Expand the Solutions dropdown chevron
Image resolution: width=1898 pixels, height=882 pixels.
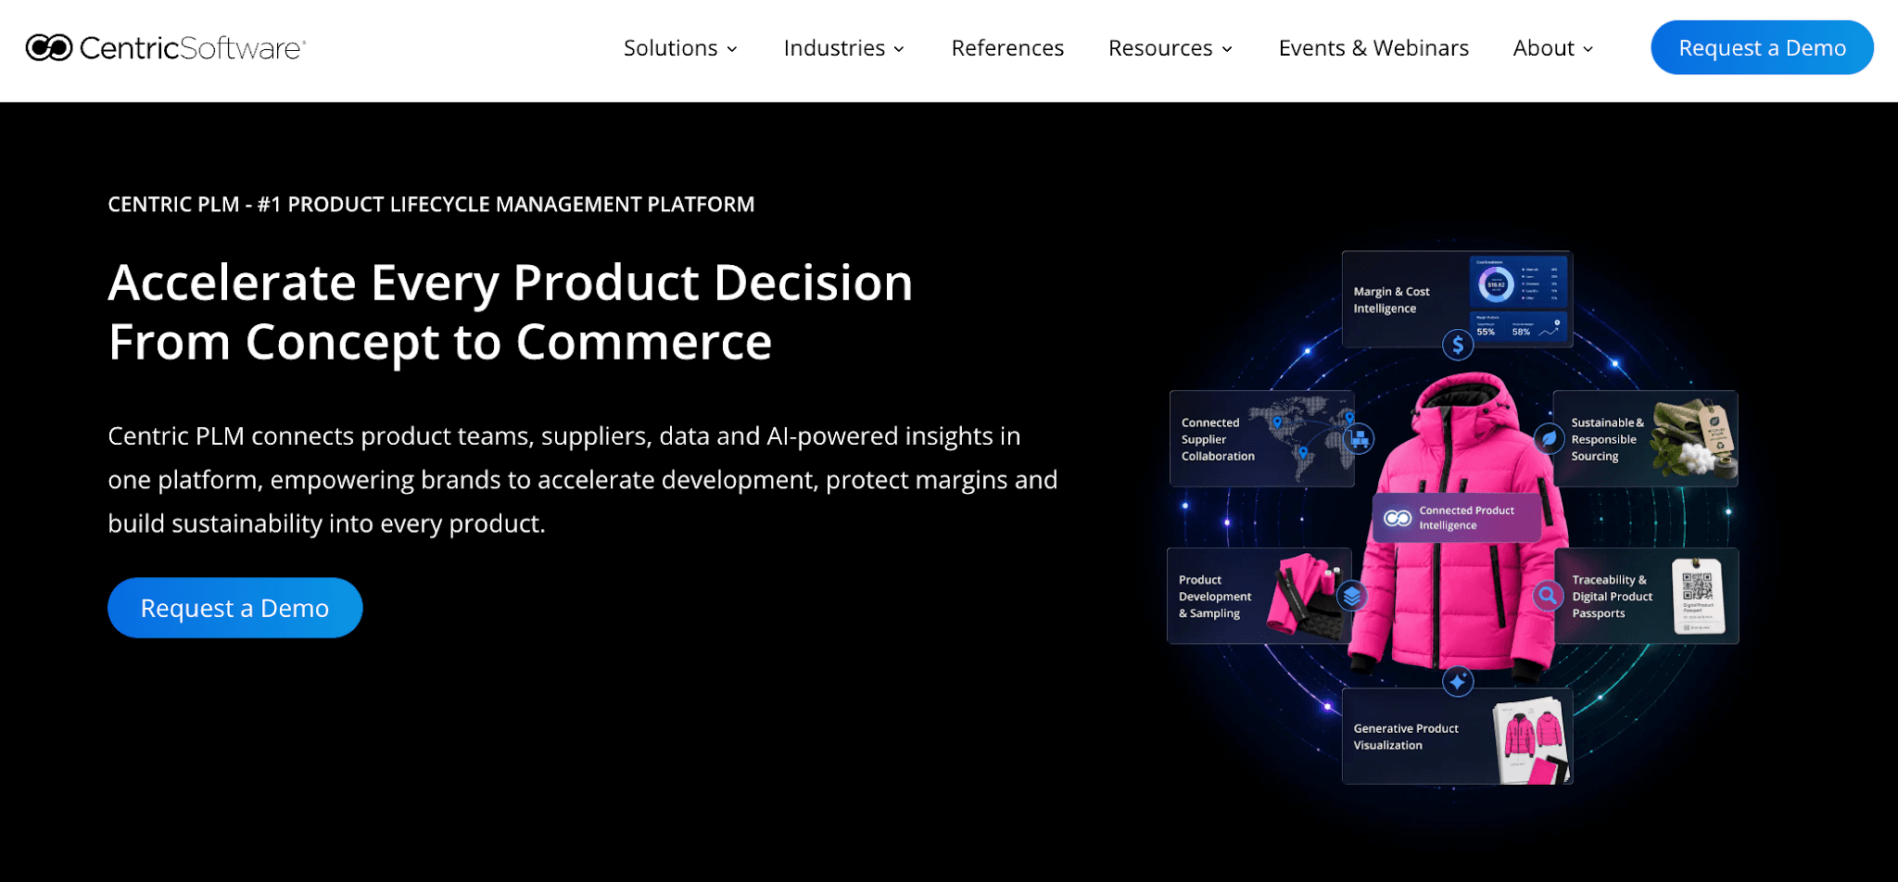[x=732, y=49]
